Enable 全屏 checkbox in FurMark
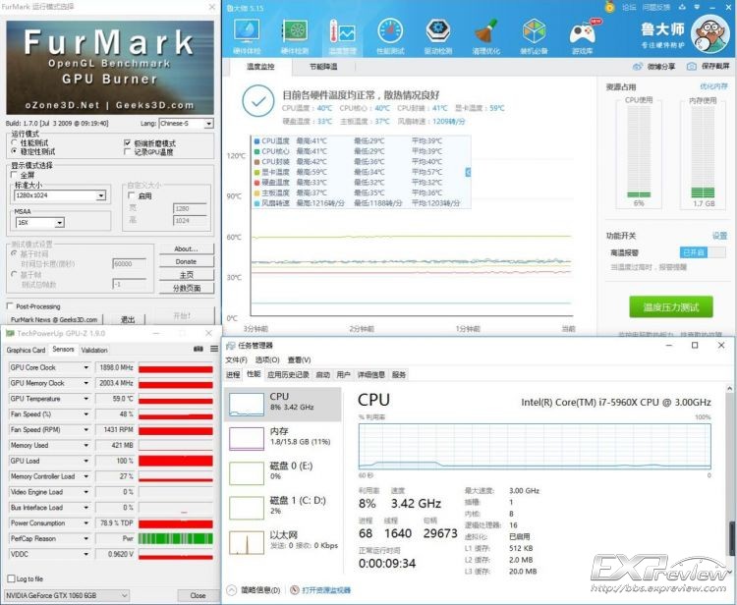This screenshot has width=737, height=605. (x=14, y=175)
